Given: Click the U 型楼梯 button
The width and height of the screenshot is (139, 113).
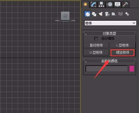Looking at the screenshot, I should (x=96, y=52).
